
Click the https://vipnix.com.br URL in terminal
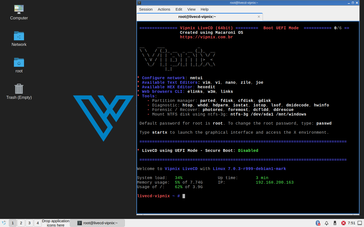(206, 37)
